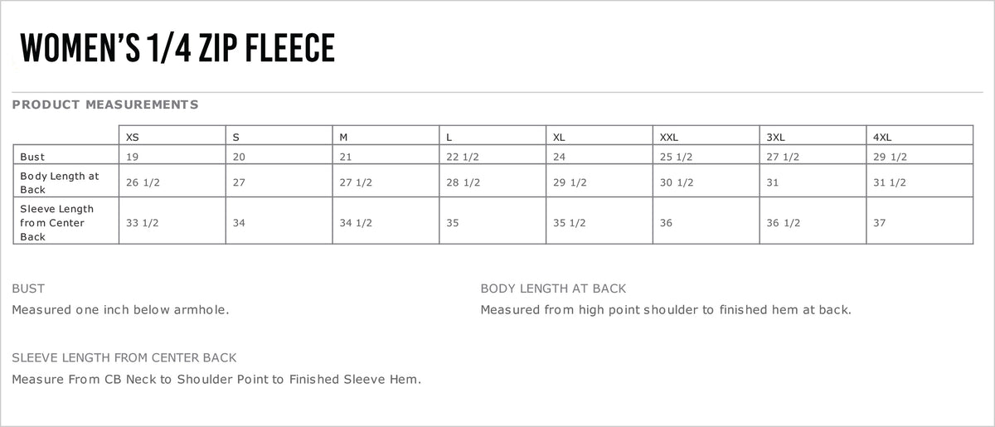Click the 4XL column header

[883, 137]
